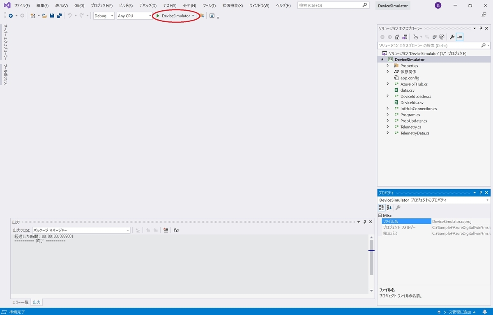Viewport: 493px width, 315px height.
Task: Click Show All Files in Solution Explorer
Action: pyautogui.click(x=442, y=37)
